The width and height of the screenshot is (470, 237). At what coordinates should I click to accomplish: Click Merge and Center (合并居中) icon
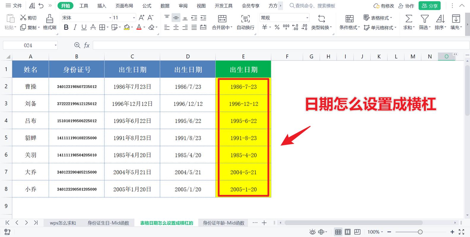tap(222, 19)
